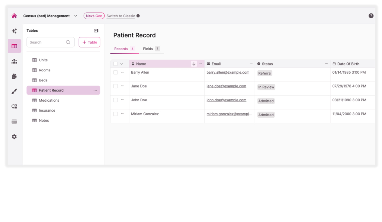
Task: Open the Pages icon in the sidebar
Action: (x=14, y=75)
